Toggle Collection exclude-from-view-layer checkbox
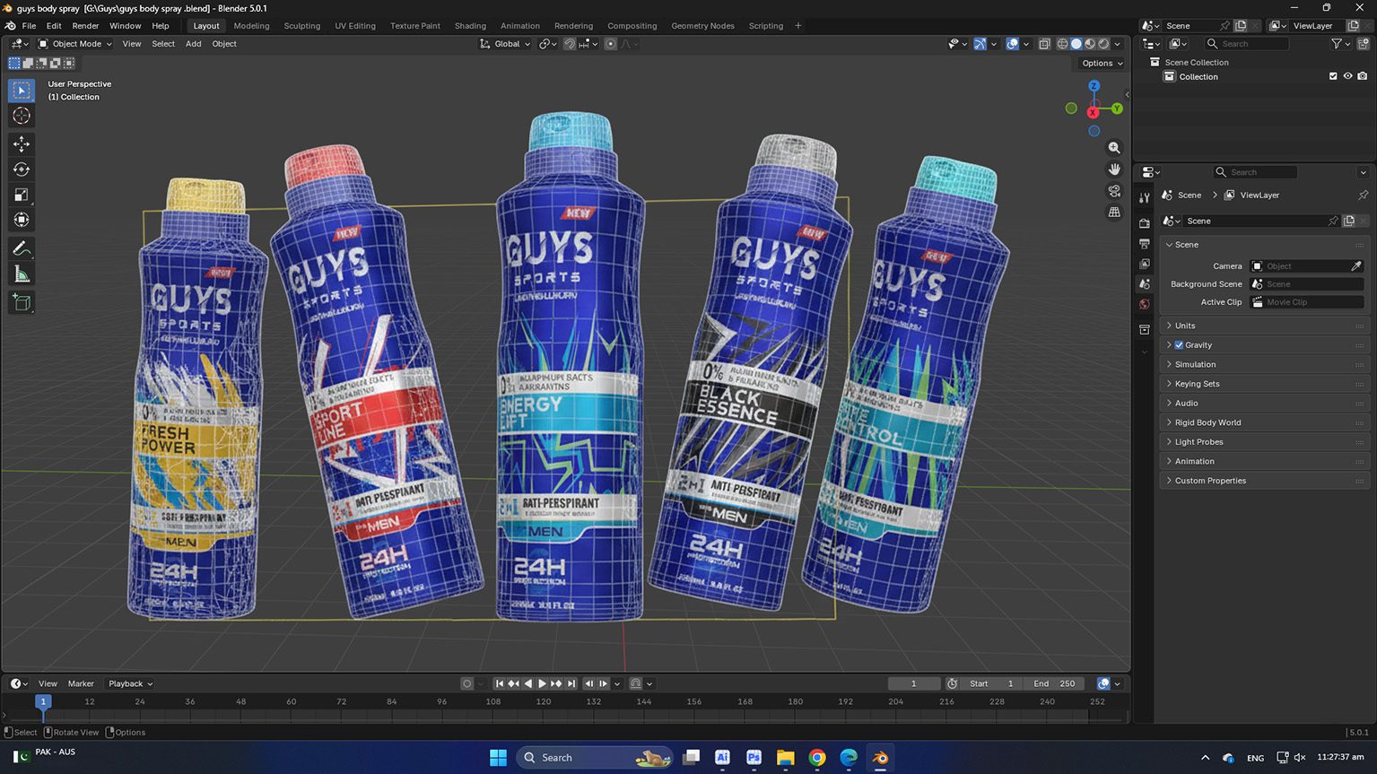This screenshot has height=774, width=1377. click(x=1333, y=77)
